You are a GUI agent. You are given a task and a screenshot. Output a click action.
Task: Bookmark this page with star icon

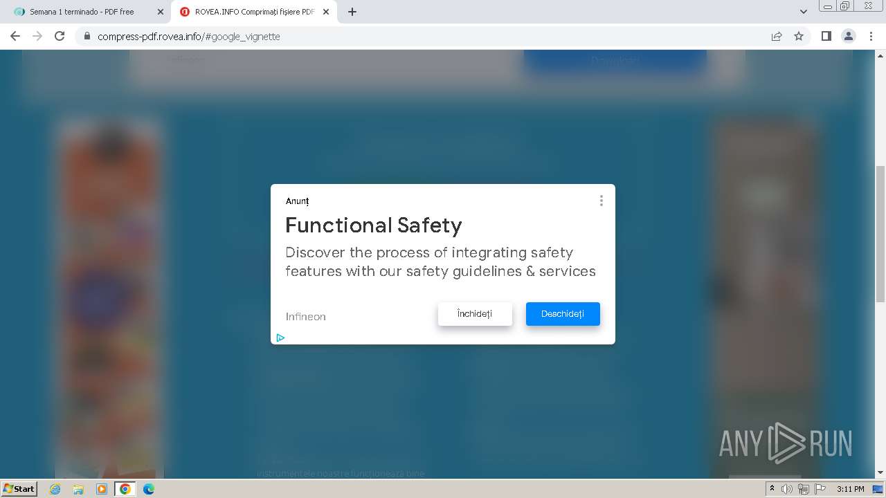(x=799, y=36)
